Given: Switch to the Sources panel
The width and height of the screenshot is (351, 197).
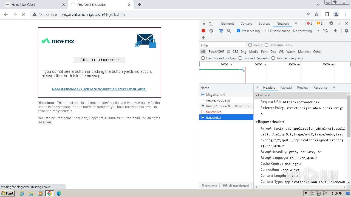Looking at the screenshot, I should click(x=264, y=23).
